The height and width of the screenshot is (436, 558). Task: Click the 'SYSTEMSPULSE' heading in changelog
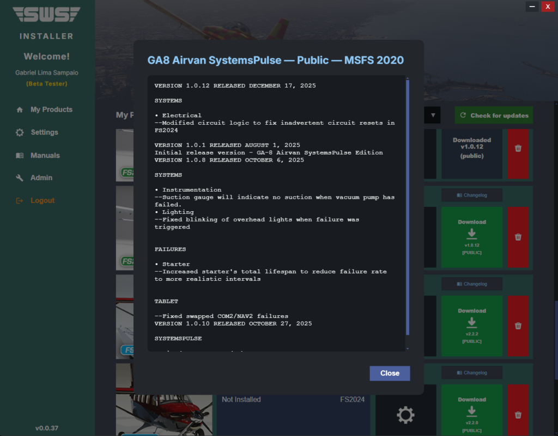(x=178, y=338)
